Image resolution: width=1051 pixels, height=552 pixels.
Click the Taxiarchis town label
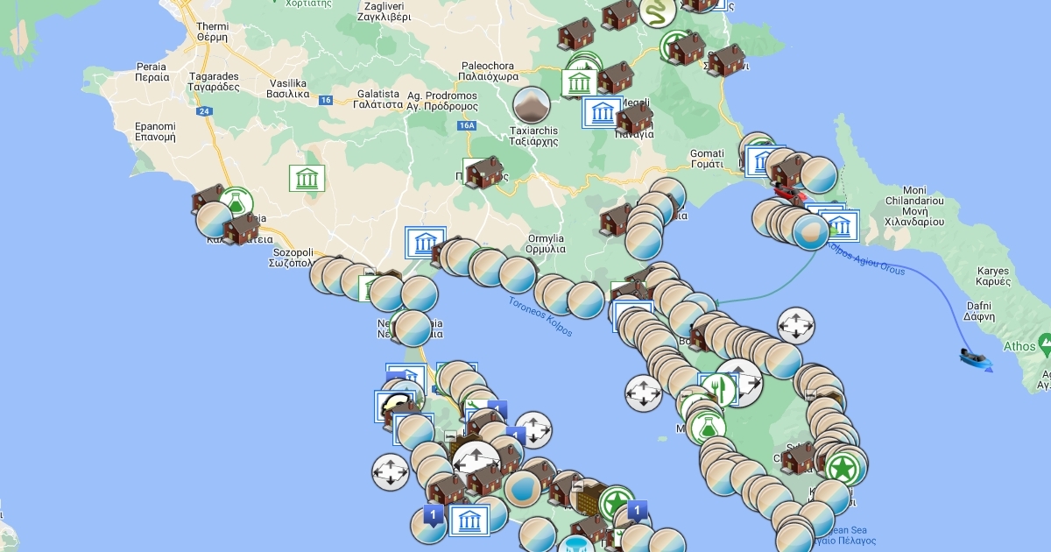coord(533,136)
